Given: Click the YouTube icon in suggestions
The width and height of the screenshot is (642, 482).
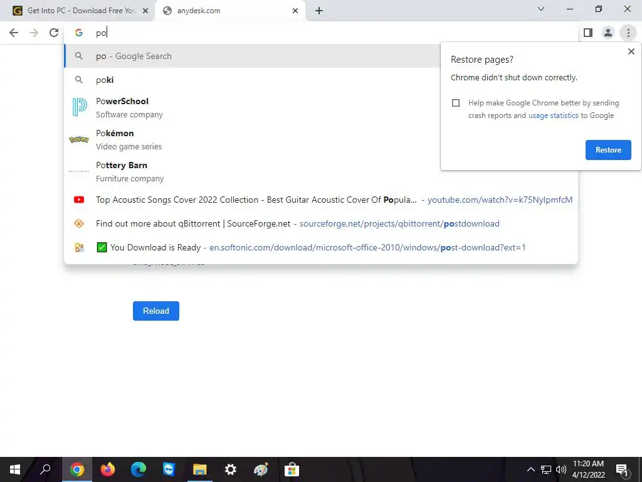Looking at the screenshot, I should [x=78, y=200].
